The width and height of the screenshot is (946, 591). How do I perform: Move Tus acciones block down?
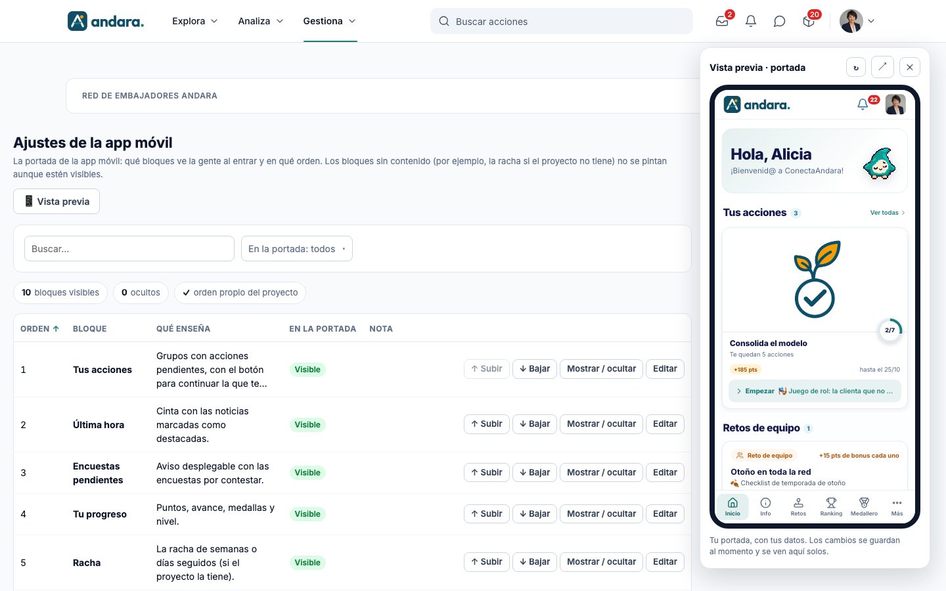tap(535, 369)
